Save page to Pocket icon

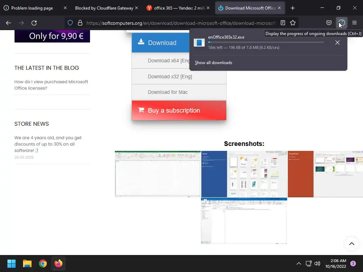point(329,23)
